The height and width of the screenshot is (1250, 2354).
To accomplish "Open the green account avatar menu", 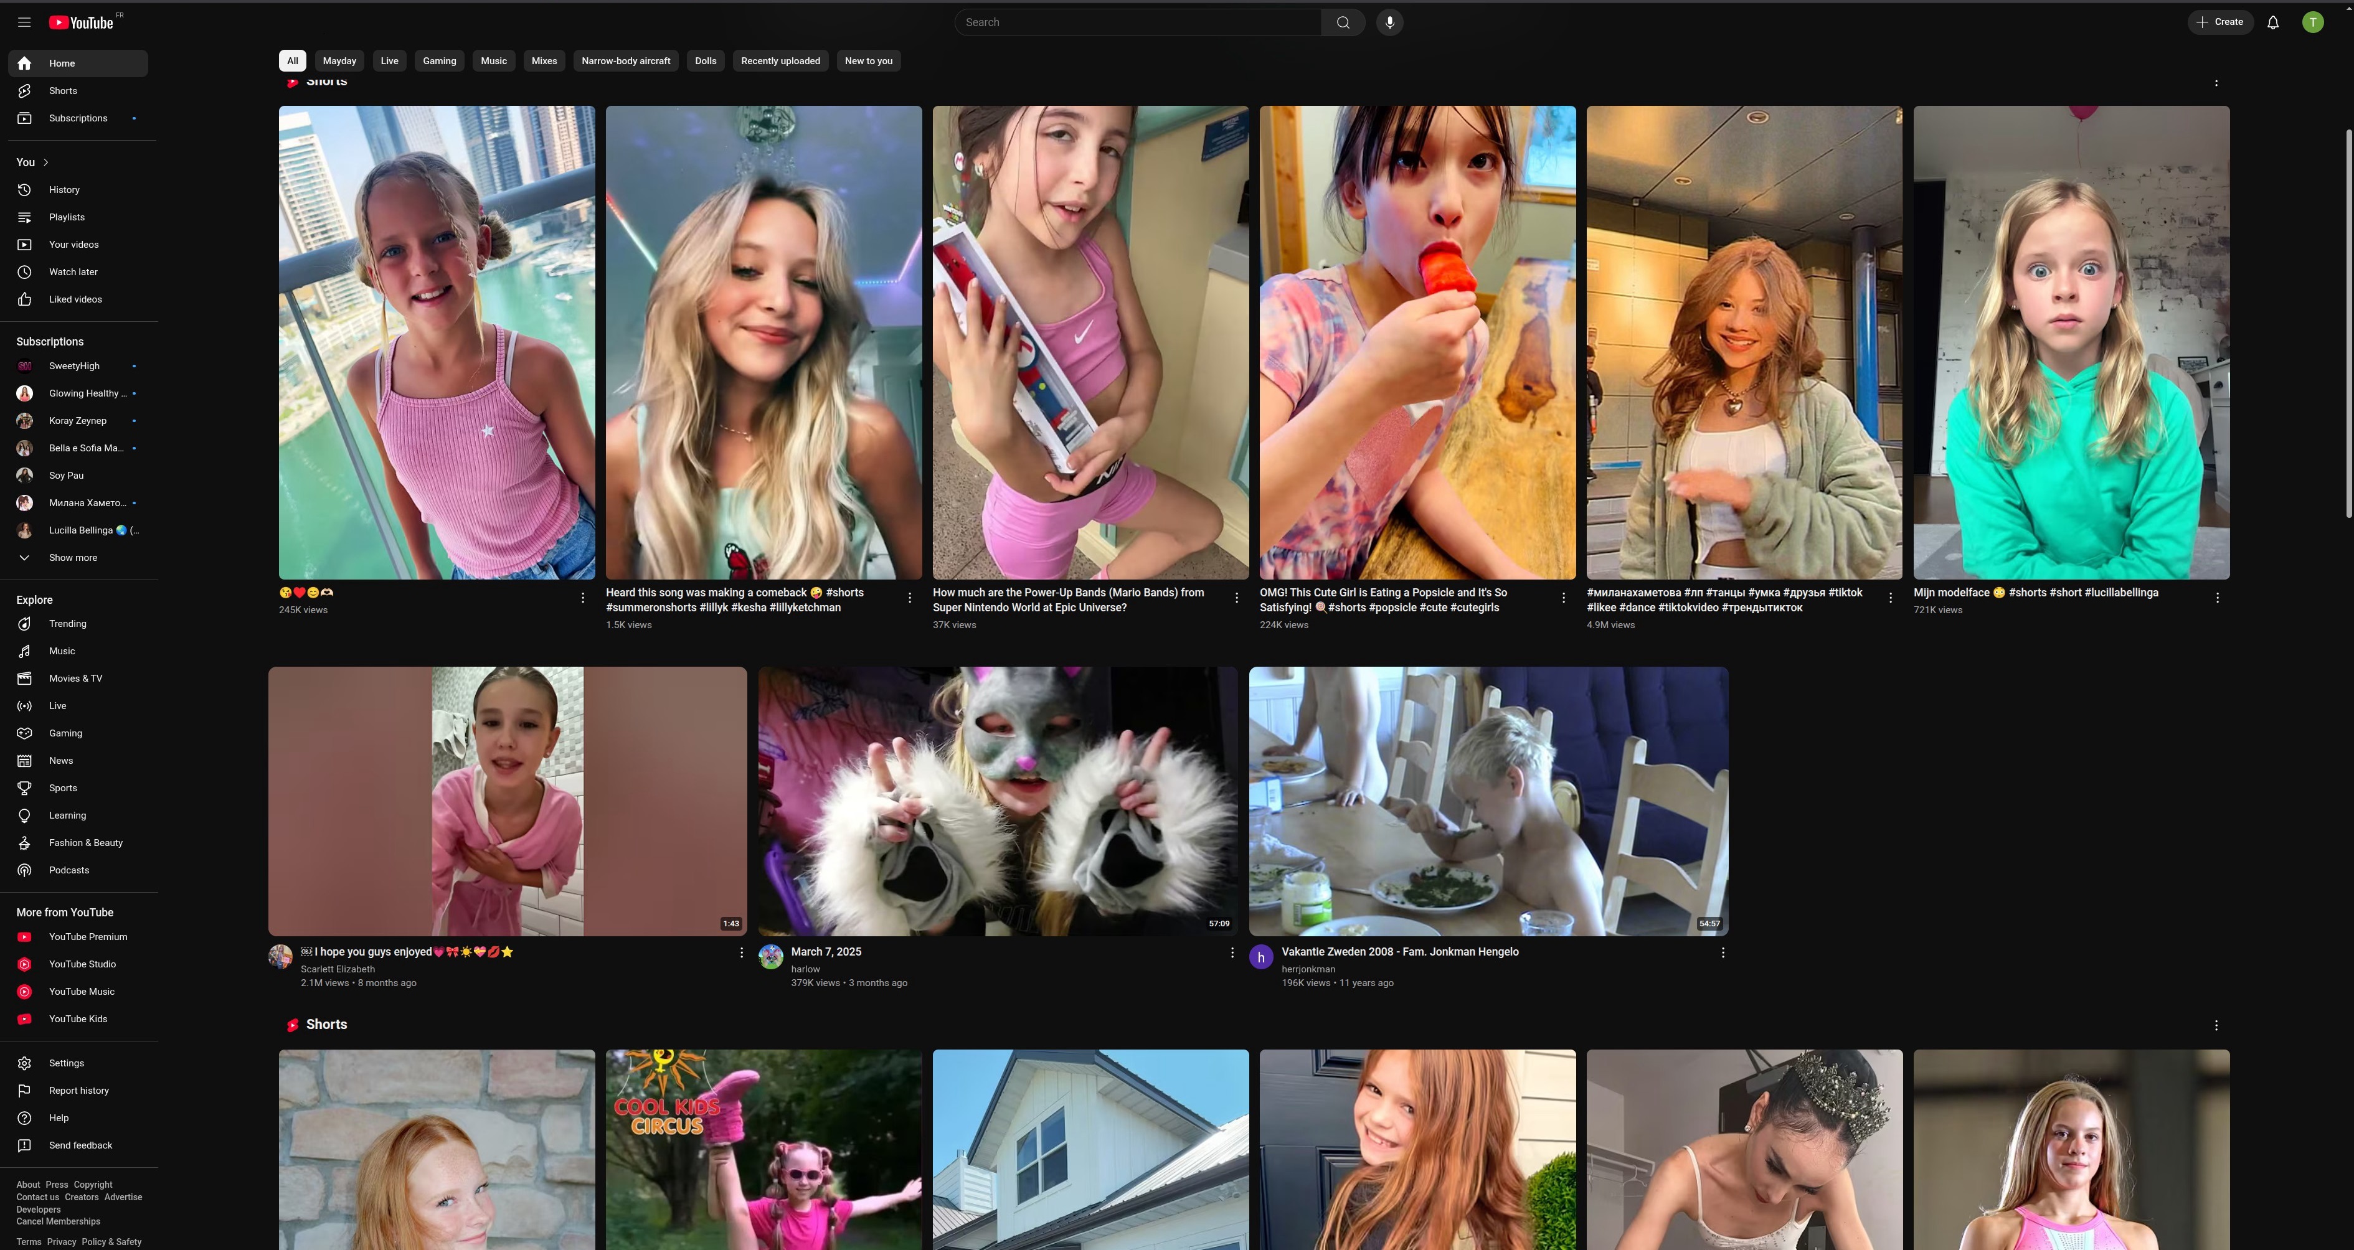I will (2312, 22).
